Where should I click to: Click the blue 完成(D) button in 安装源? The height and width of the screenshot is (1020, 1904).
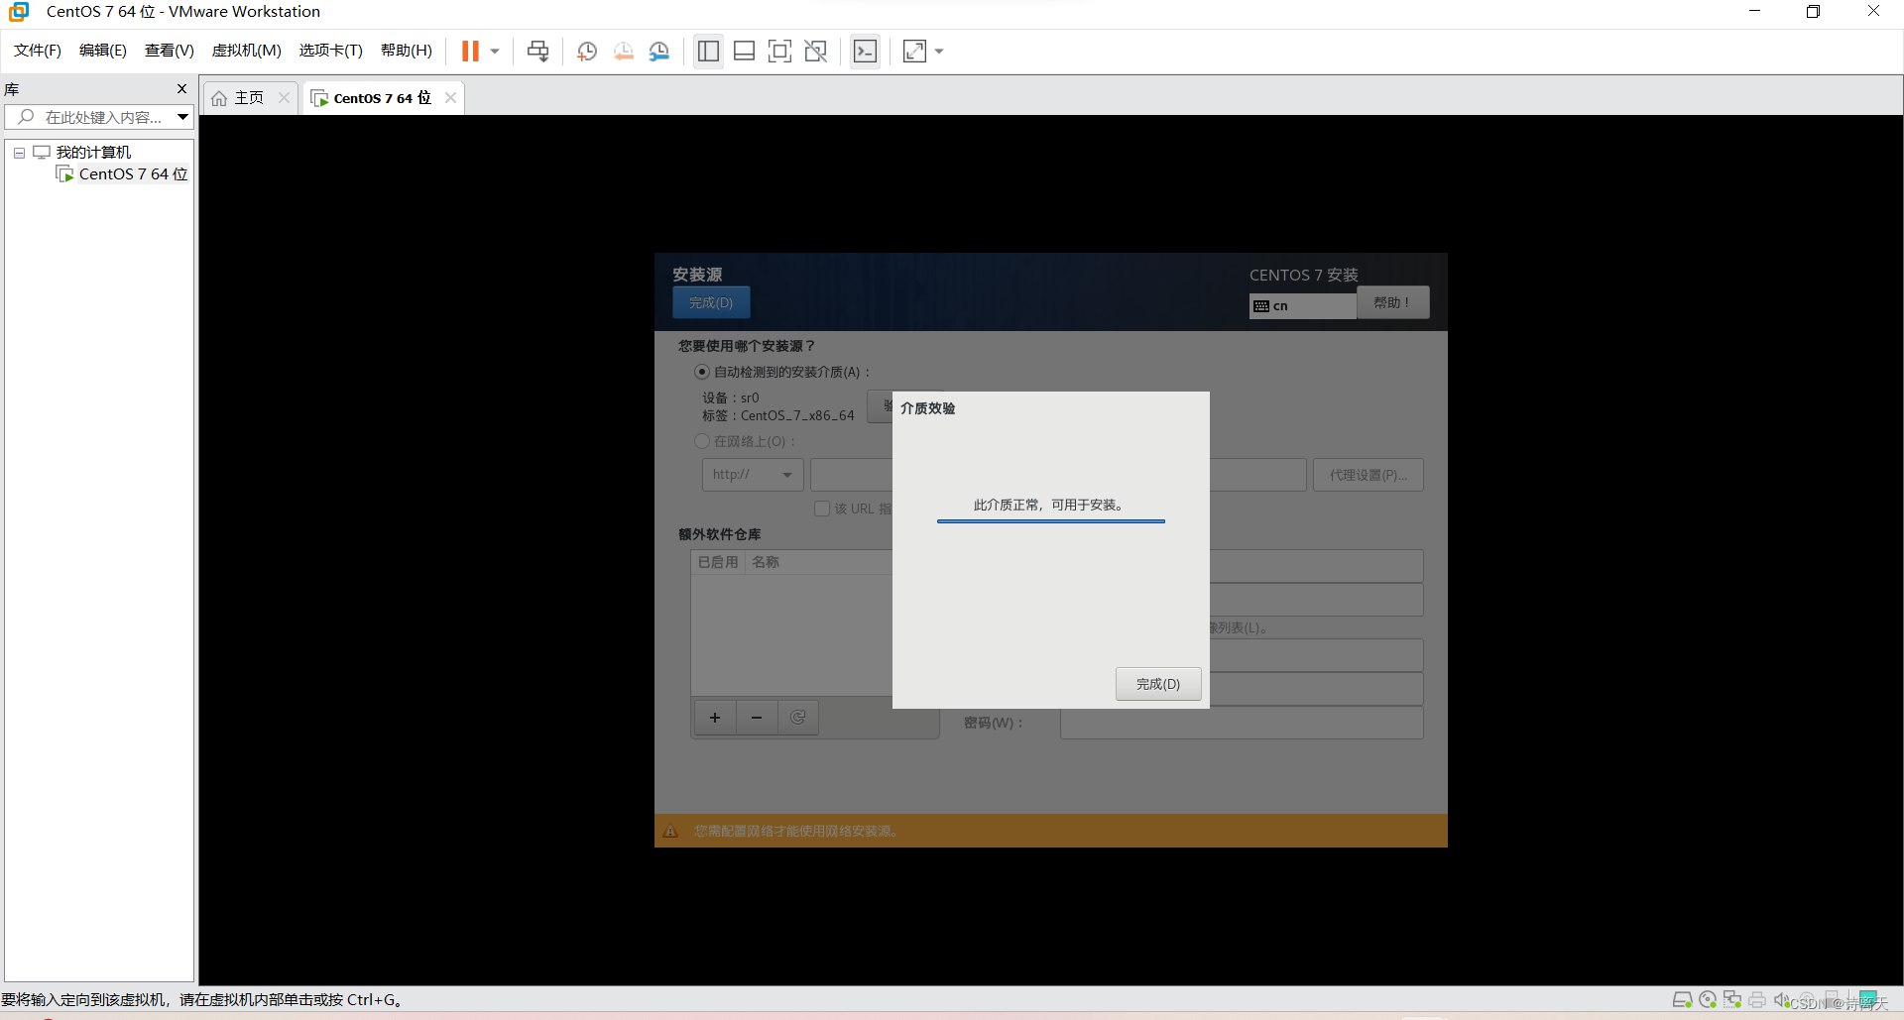[x=711, y=302]
